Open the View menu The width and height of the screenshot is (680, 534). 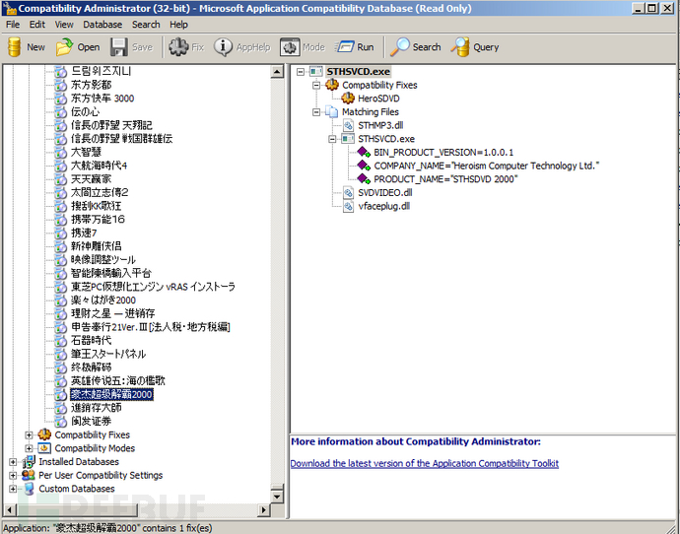[64, 25]
